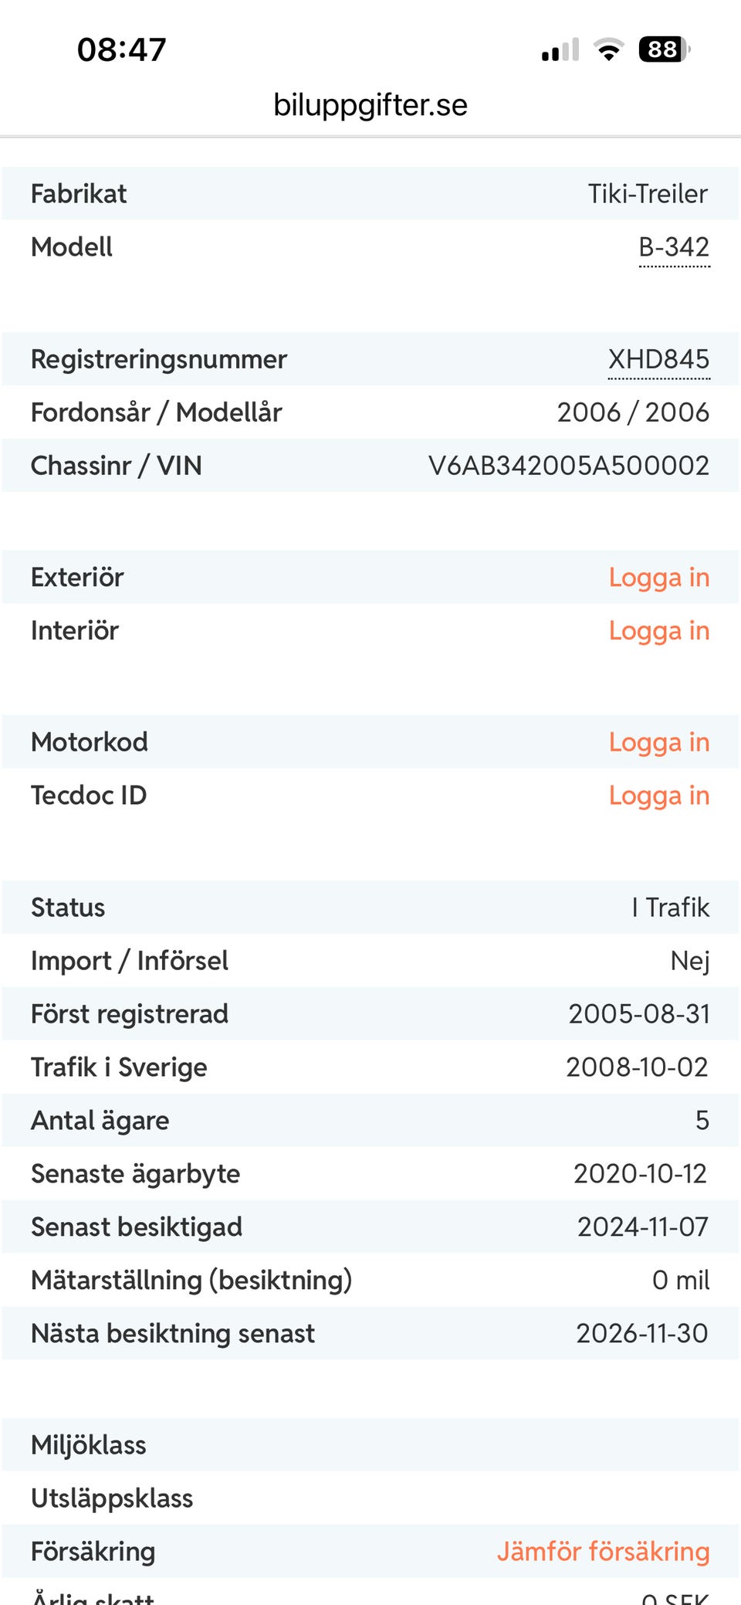Click Logga in next to Motorkod
The height and width of the screenshot is (1605, 741).
coord(658,742)
